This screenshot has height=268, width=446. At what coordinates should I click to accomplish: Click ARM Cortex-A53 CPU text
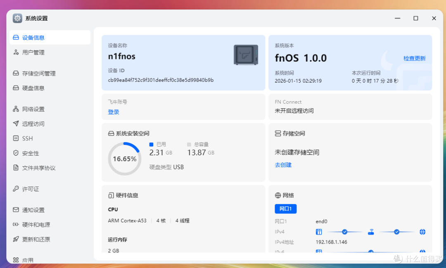click(127, 221)
